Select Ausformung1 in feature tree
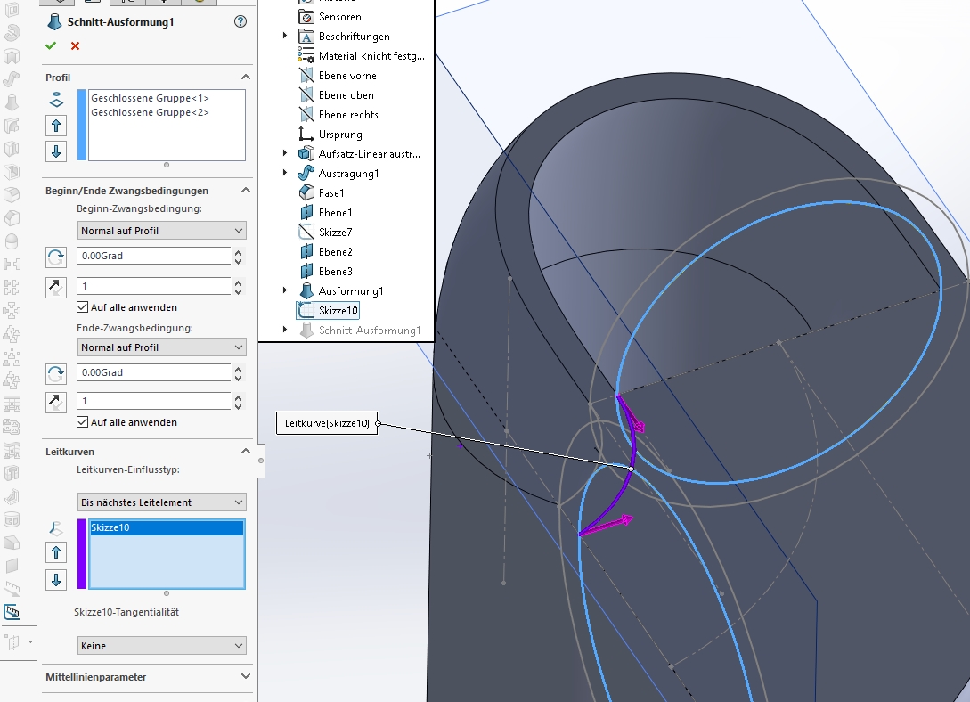 350,290
